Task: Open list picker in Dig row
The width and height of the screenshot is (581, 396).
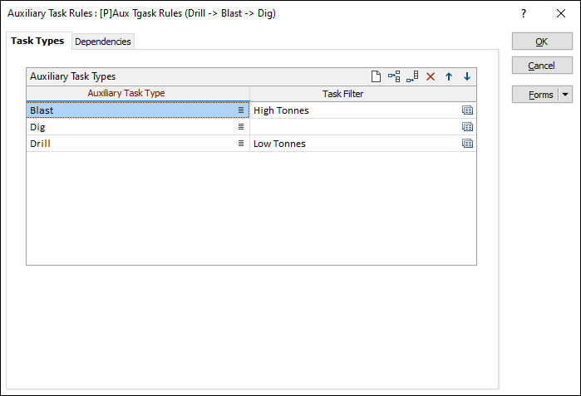Action: pos(241,126)
